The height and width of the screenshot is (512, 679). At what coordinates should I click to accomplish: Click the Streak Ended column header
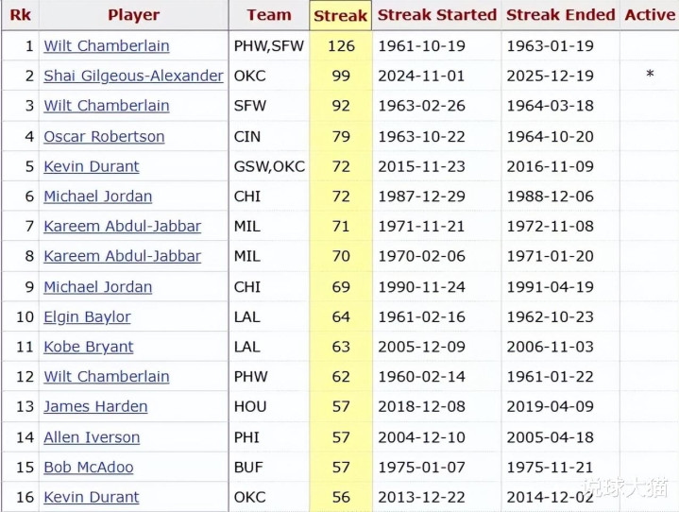click(559, 15)
